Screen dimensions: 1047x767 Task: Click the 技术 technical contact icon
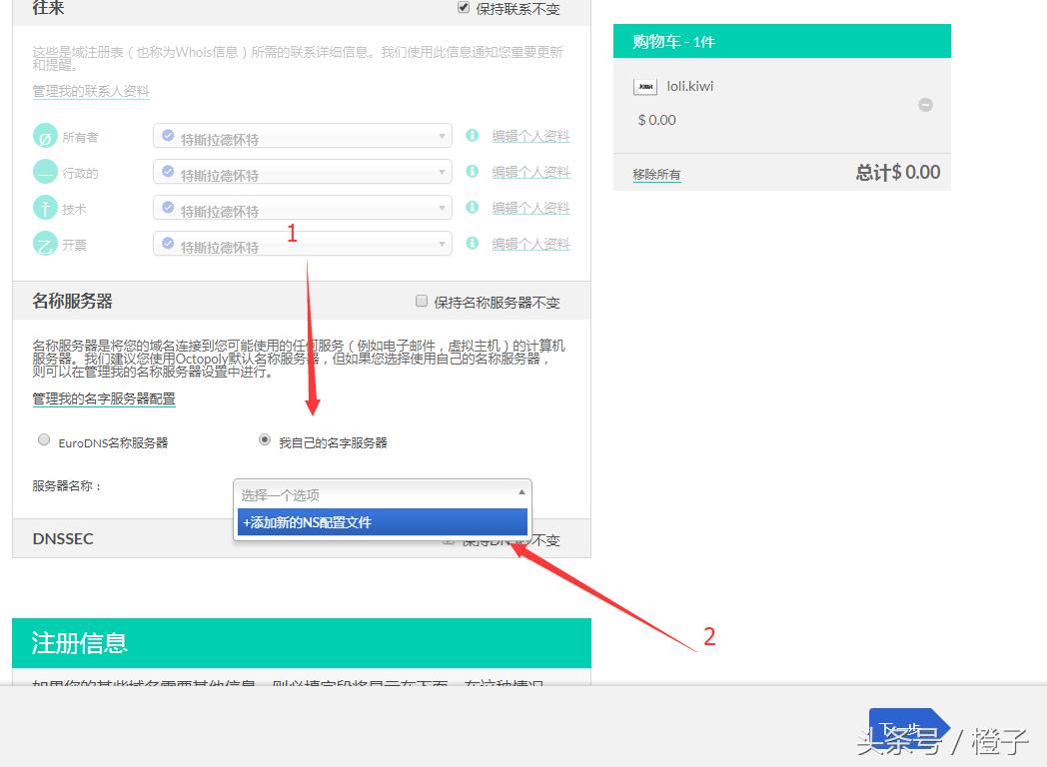44,207
